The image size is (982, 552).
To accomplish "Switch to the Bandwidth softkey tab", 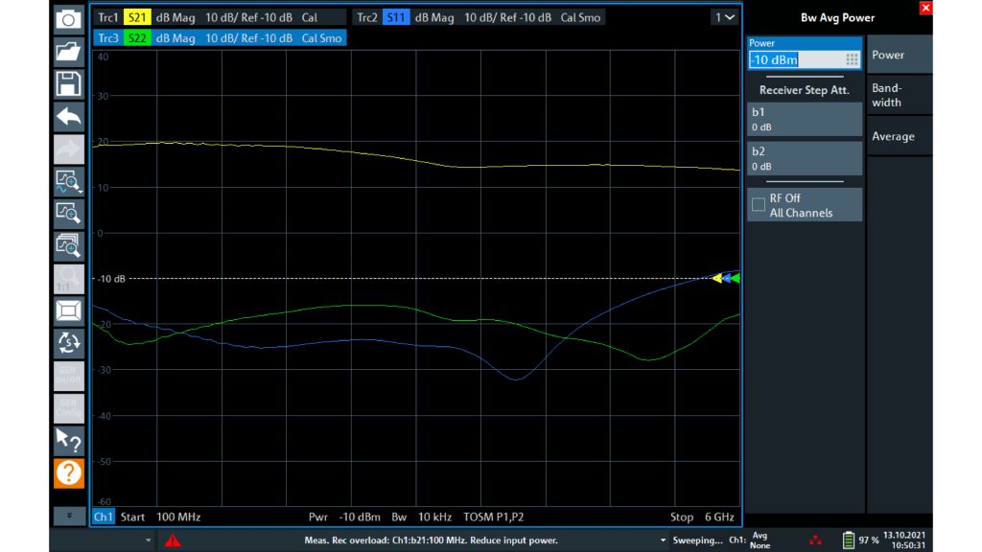I will [x=898, y=95].
